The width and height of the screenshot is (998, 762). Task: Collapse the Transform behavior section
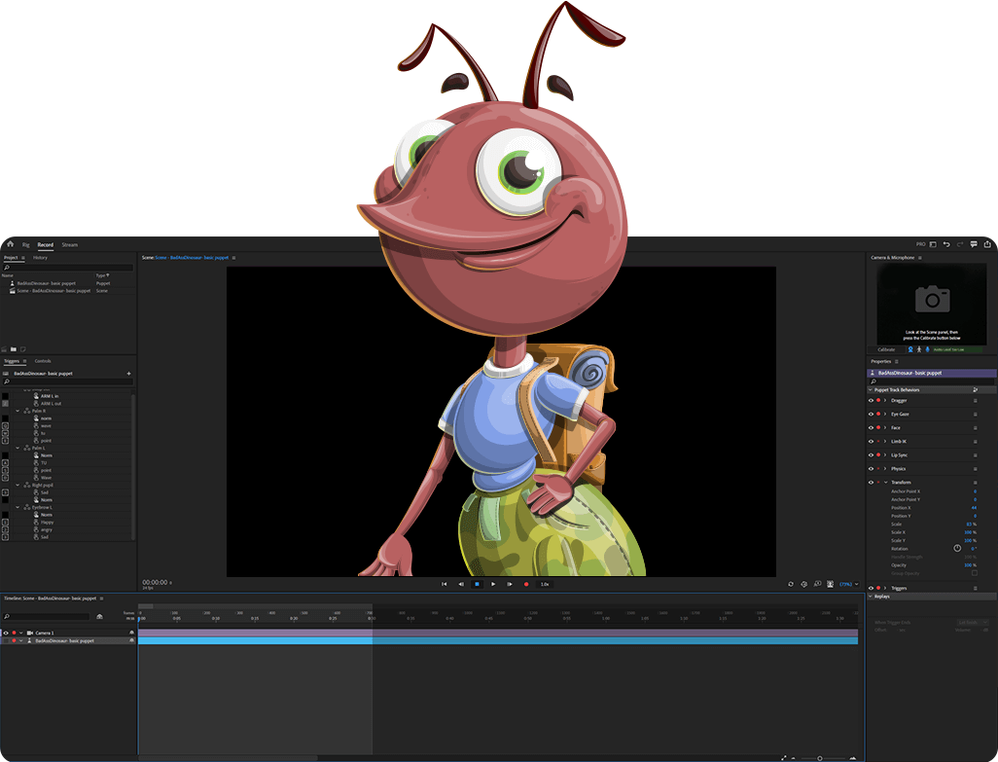point(885,481)
